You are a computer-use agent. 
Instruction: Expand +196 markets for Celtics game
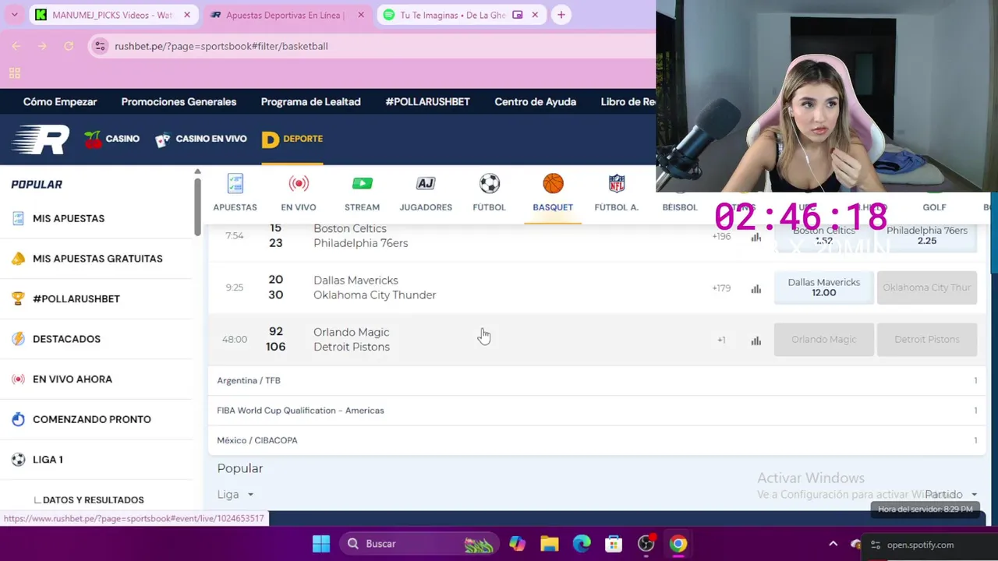coord(721,237)
